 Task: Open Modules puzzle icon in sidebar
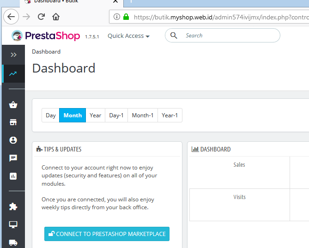[13, 206]
